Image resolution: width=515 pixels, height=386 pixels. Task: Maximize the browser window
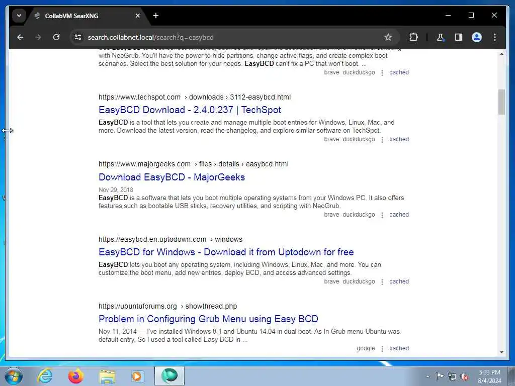click(x=471, y=16)
